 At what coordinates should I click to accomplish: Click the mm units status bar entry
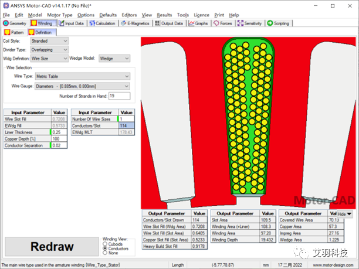[266, 265]
